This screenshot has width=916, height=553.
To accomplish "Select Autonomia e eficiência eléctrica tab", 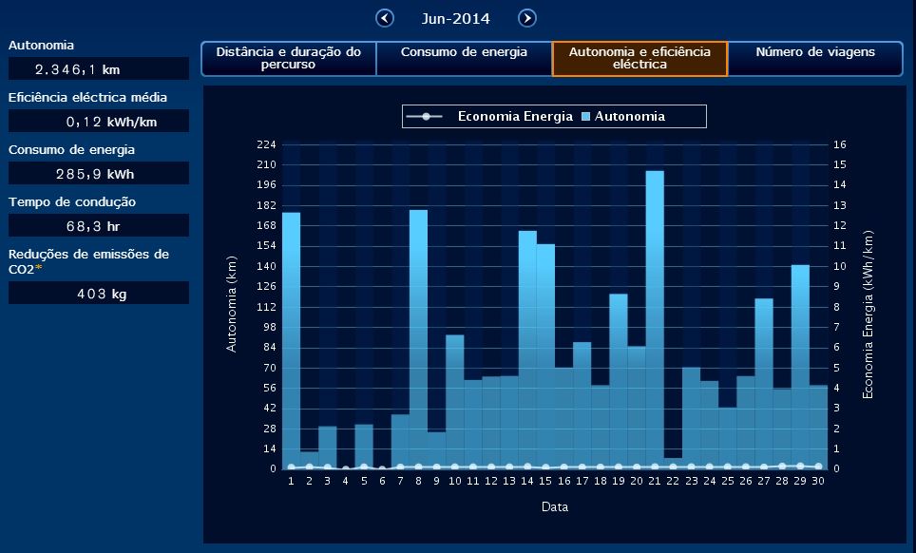I will 639,59.
